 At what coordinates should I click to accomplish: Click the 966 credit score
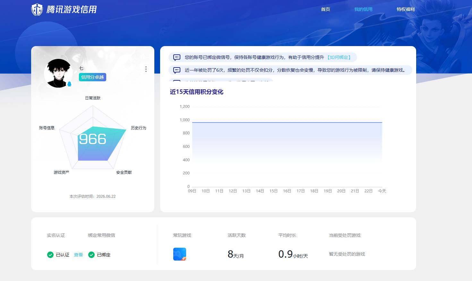(92, 139)
